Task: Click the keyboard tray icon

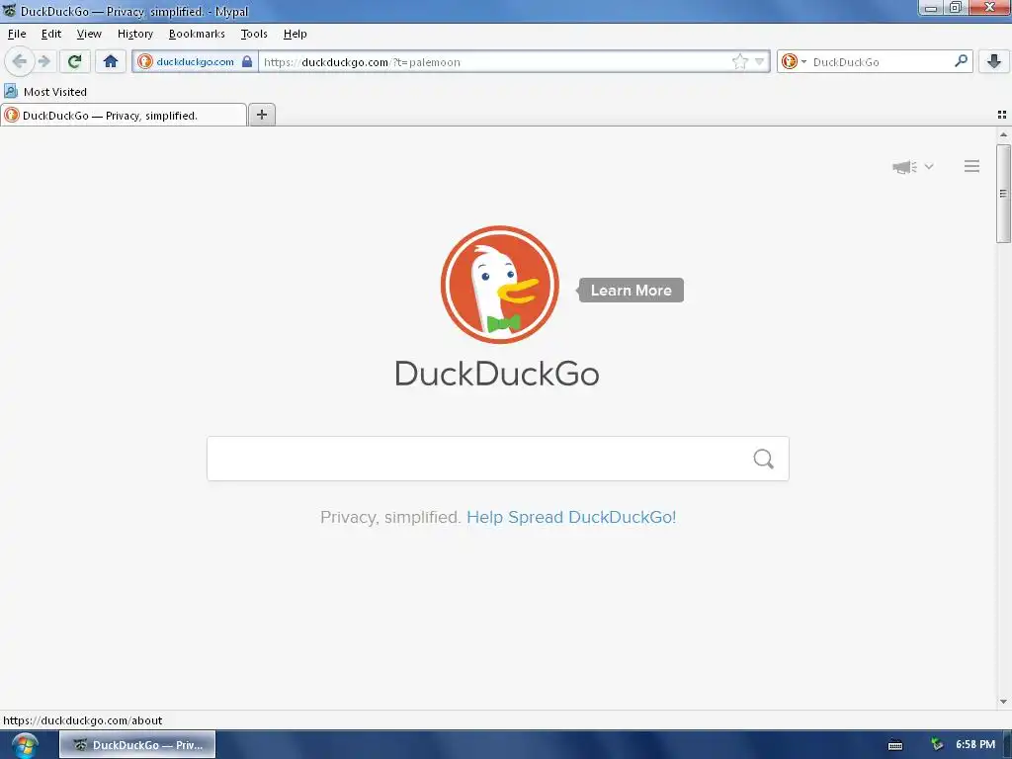Action: 895,745
